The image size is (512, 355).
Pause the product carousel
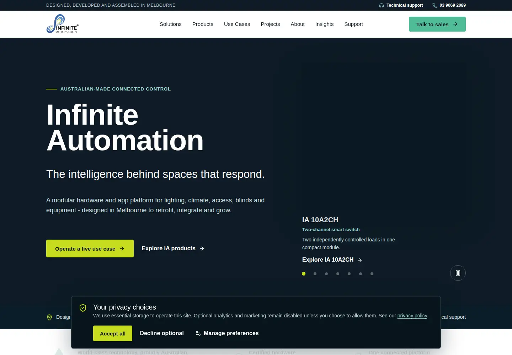(x=458, y=273)
